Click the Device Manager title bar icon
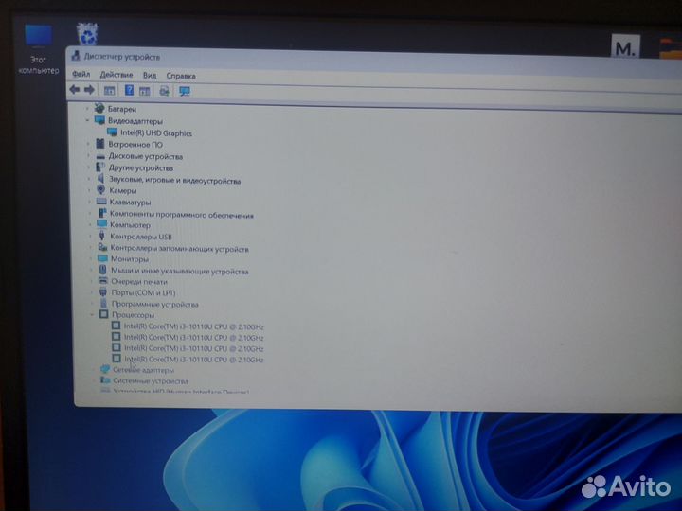Image resolution: width=682 pixels, height=511 pixels. 76,56
